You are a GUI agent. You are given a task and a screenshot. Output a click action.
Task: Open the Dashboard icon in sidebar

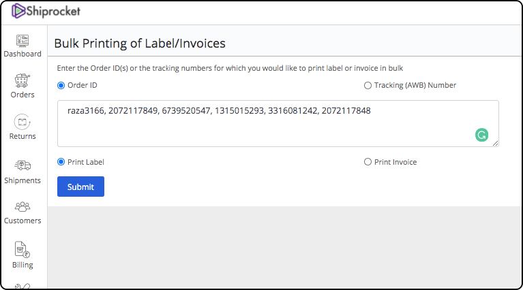tap(23, 41)
